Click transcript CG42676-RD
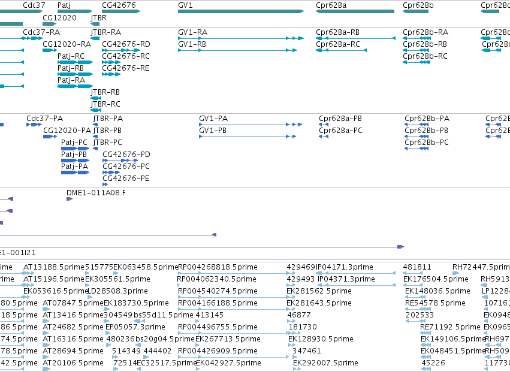This screenshot has height=372, width=510. [126, 44]
